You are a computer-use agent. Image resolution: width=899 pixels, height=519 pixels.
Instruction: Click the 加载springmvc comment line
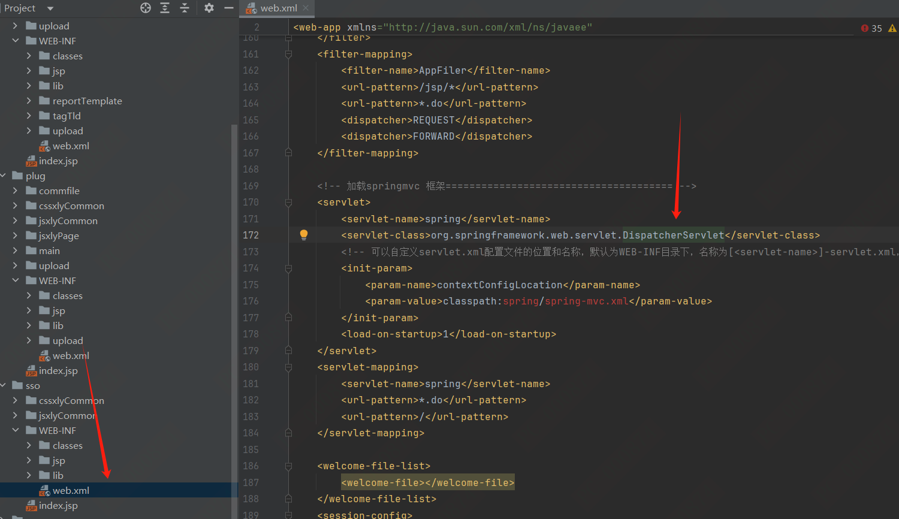(x=507, y=186)
